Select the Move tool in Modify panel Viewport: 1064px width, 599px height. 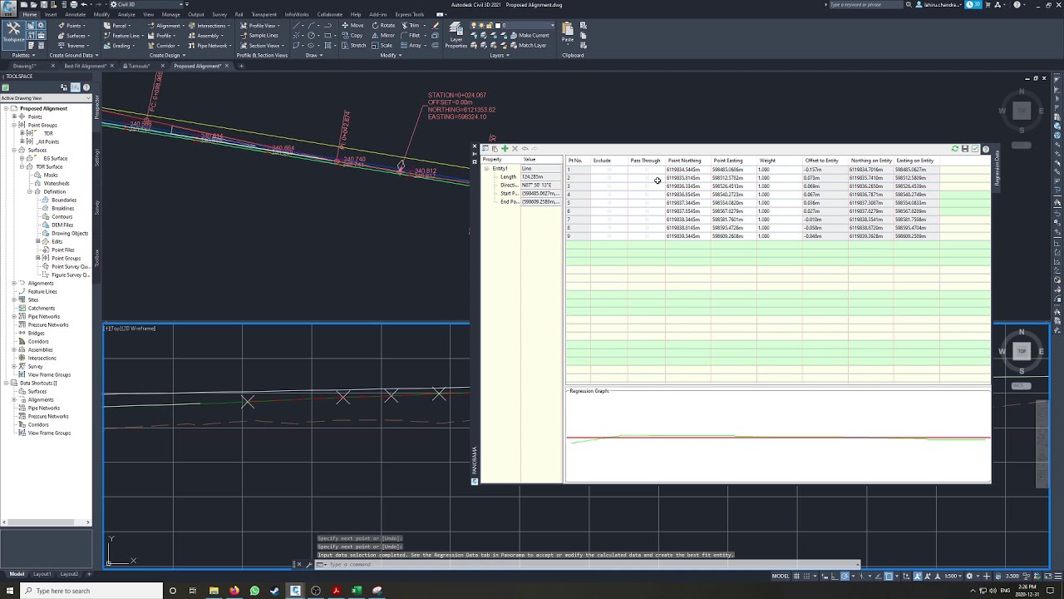pos(352,25)
